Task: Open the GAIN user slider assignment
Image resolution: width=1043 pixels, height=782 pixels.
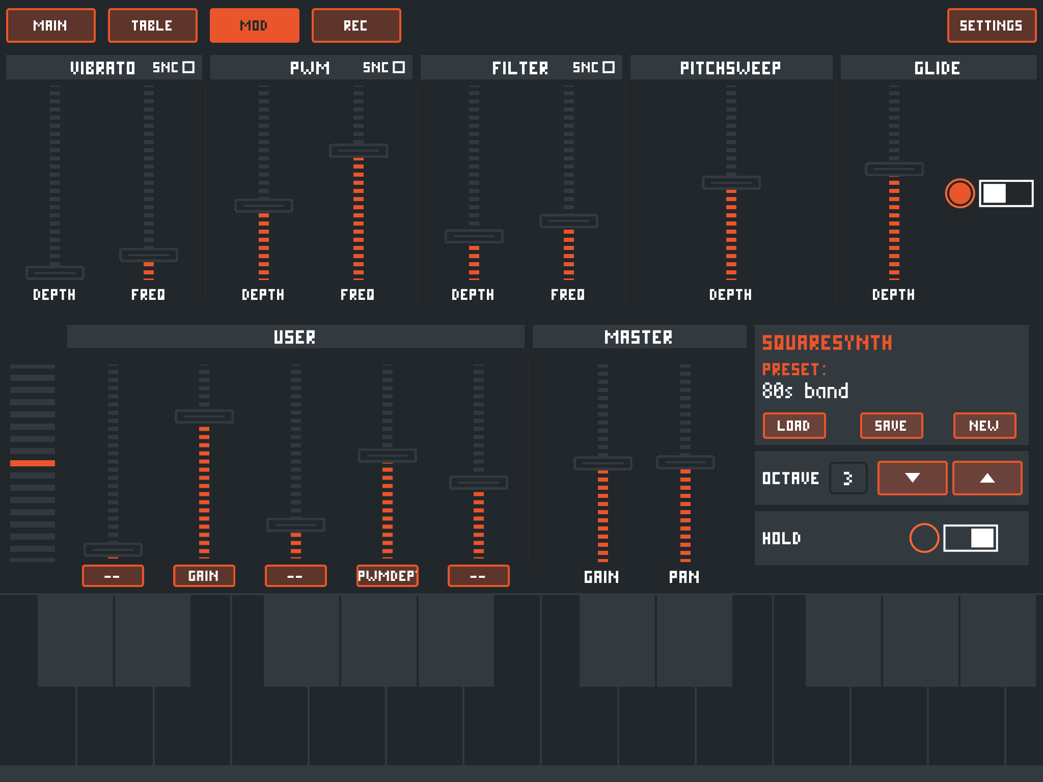Action: [x=204, y=576]
